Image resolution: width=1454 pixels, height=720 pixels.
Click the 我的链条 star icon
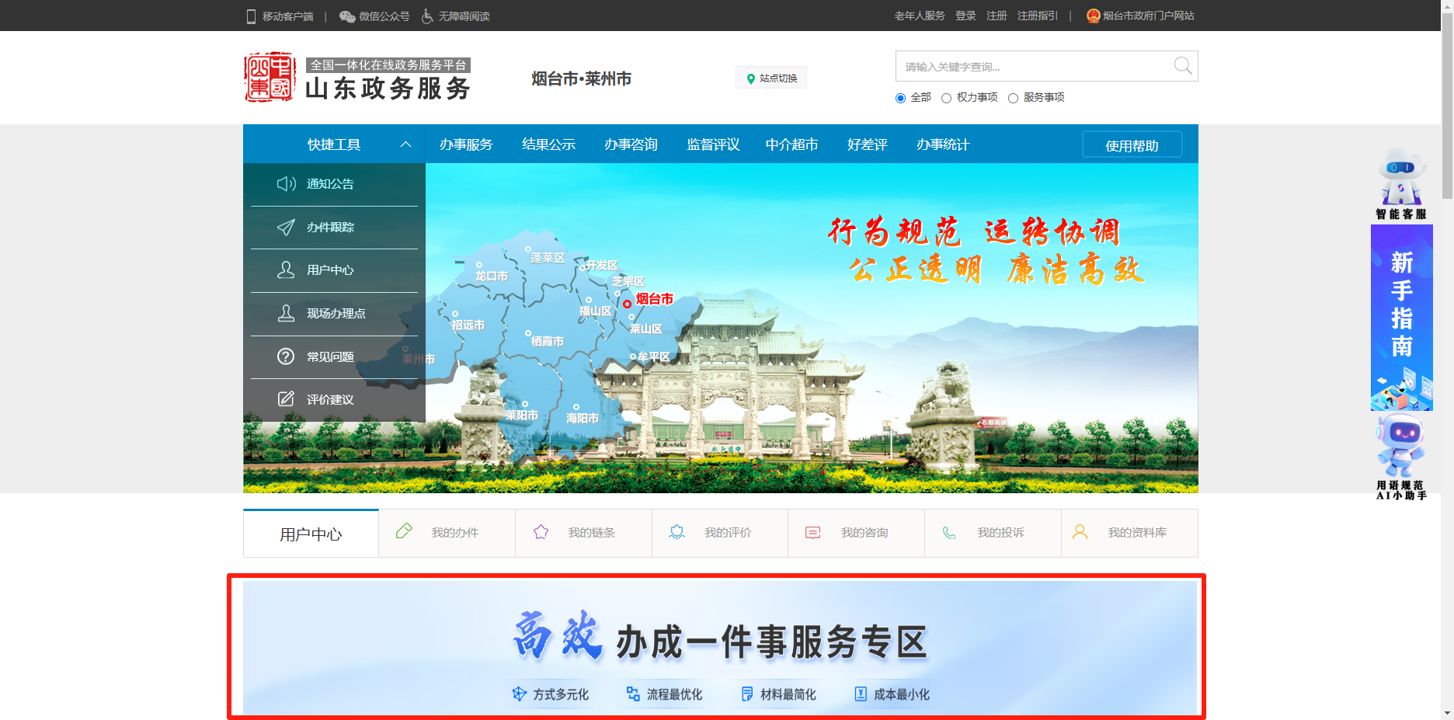541,532
